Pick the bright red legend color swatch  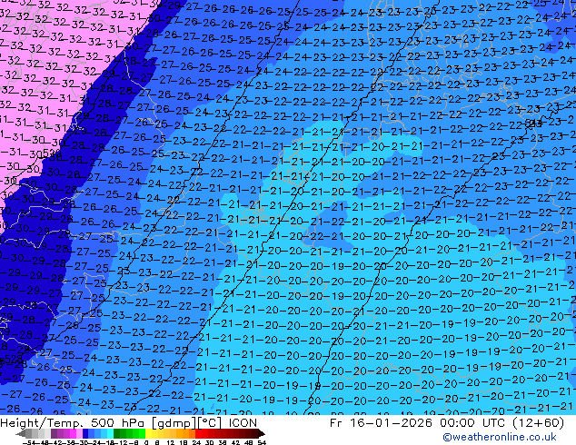[x=198, y=433]
